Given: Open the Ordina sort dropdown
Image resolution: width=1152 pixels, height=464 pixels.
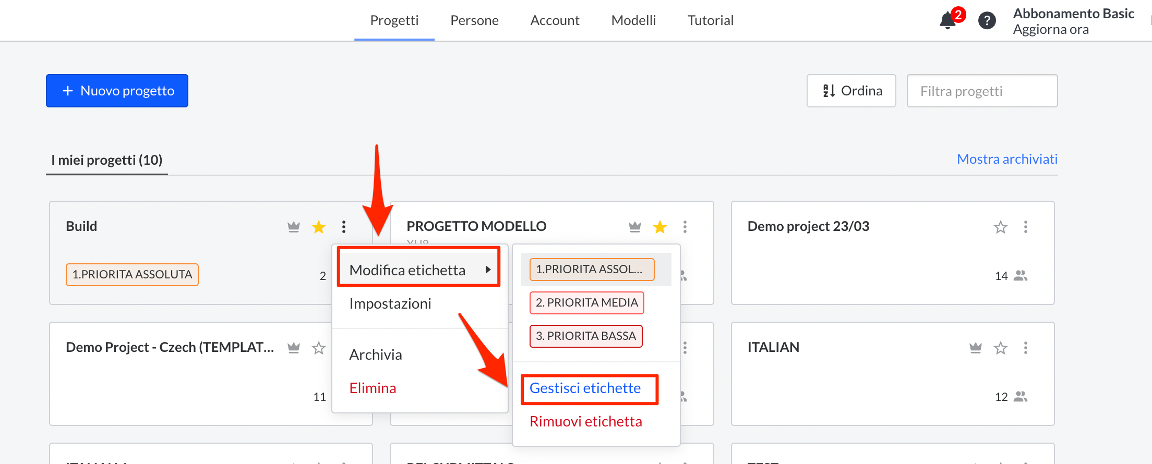Looking at the screenshot, I should pyautogui.click(x=851, y=91).
